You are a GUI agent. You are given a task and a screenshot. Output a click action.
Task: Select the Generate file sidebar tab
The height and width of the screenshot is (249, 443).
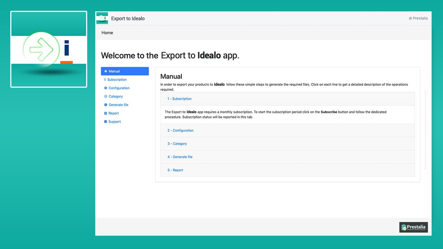click(x=125, y=105)
